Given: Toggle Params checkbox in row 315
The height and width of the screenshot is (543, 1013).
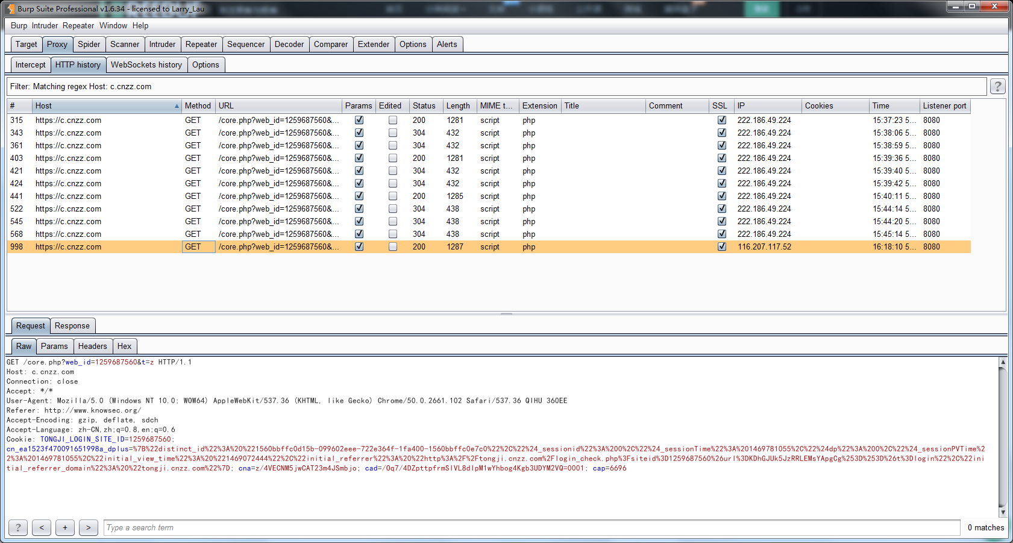Looking at the screenshot, I should [x=359, y=120].
